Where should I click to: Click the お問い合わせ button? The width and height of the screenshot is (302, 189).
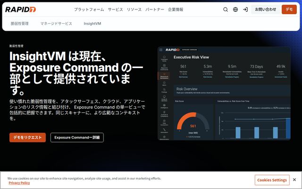tap(266, 9)
